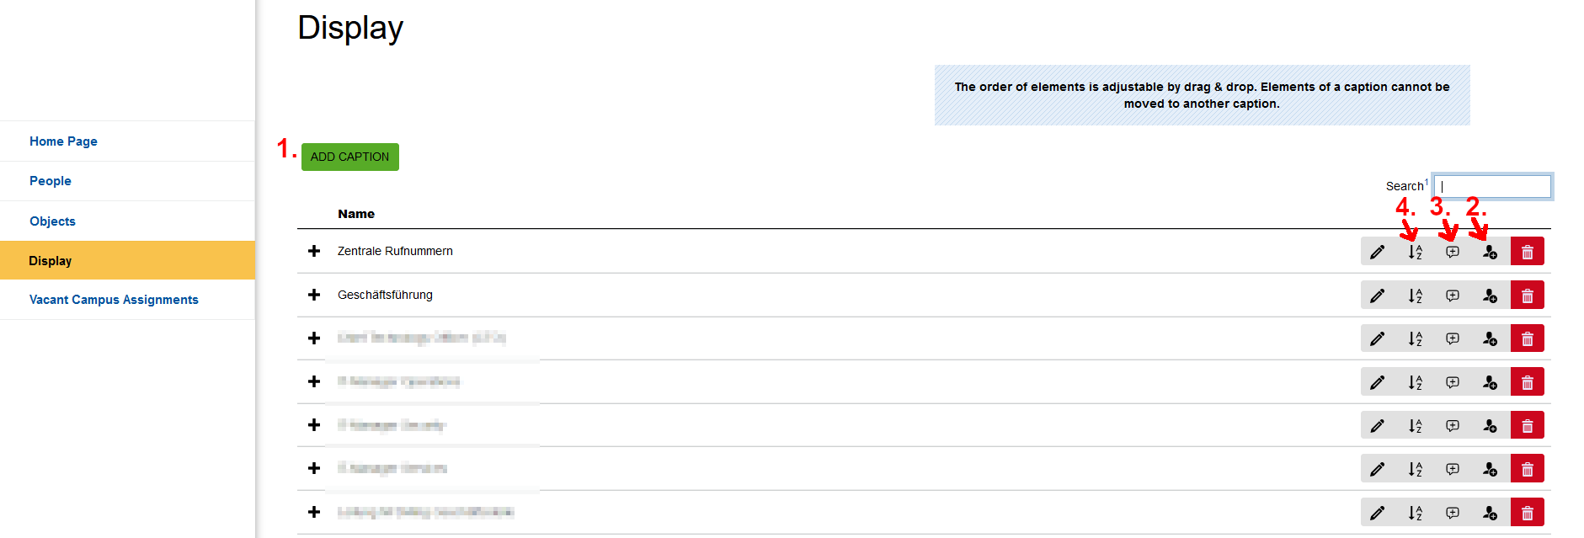Open the Objects menu item

[52, 221]
